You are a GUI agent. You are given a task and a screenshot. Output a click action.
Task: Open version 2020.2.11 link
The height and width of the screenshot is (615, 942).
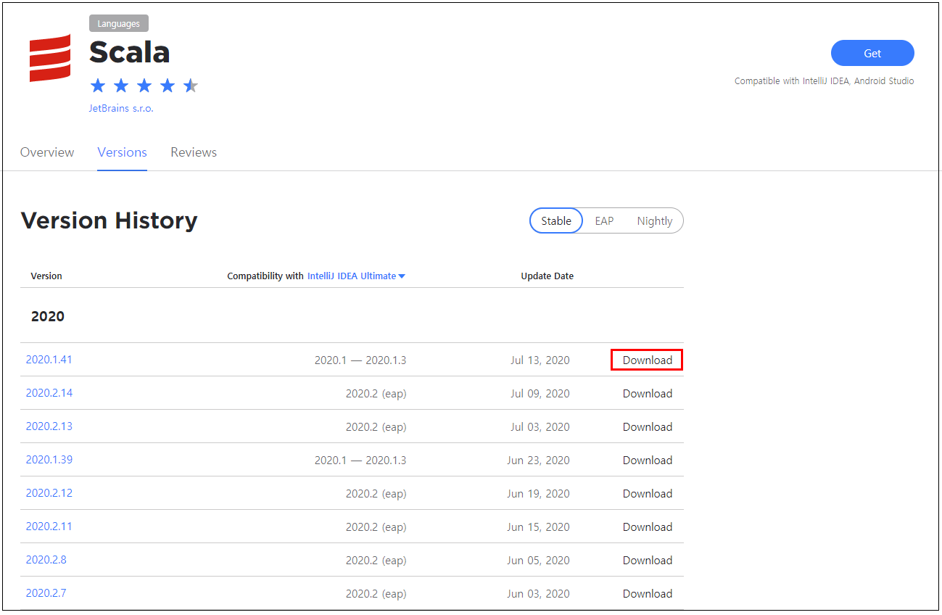(49, 527)
